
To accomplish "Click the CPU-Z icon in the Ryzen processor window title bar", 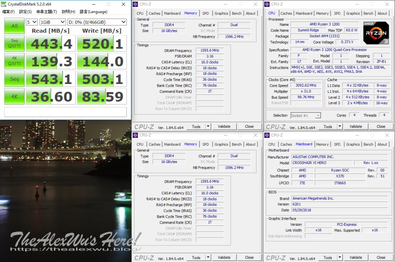I will (267, 4).
